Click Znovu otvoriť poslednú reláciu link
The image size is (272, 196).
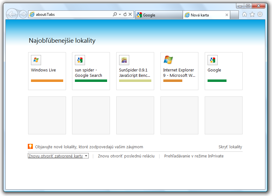[126, 156]
